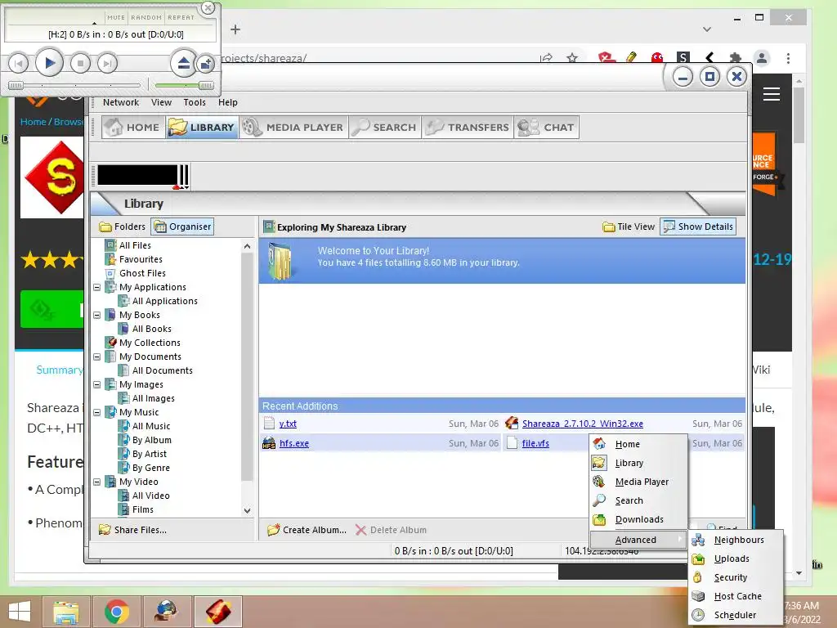Click the library tree scroll-down arrow
This screenshot has height=628, width=837.
tap(247, 510)
